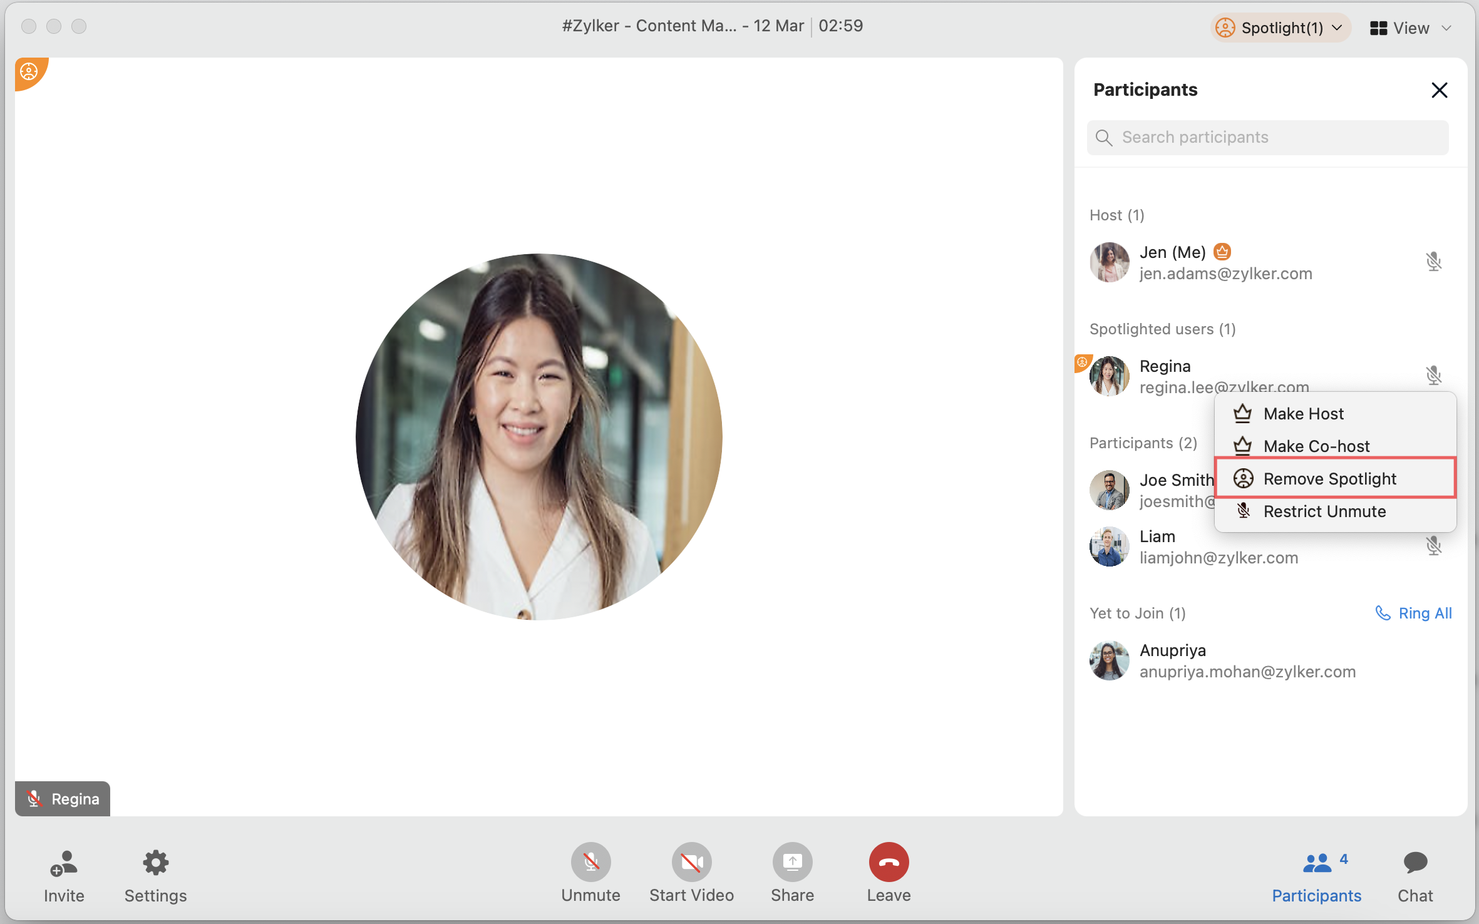Image resolution: width=1479 pixels, height=924 pixels.
Task: Toggle Liam's muted microphone icon
Action: [1433, 545]
